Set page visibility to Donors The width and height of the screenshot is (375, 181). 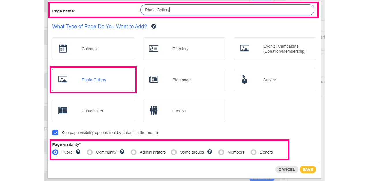click(253, 152)
